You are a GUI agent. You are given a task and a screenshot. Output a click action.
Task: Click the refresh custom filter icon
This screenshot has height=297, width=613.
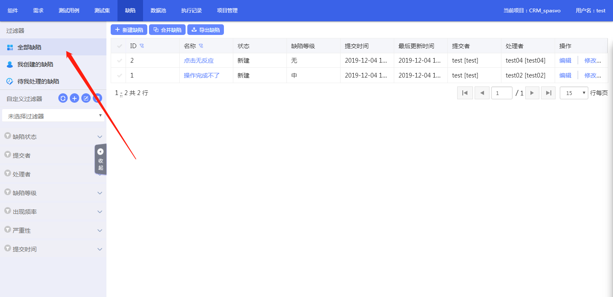(x=63, y=98)
